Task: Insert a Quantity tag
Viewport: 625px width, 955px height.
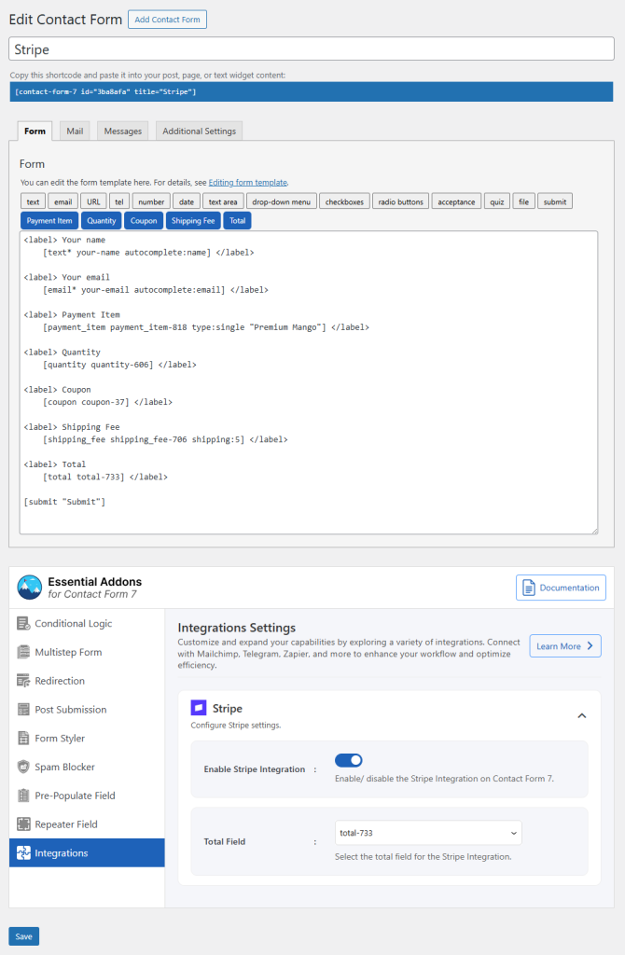Action: [x=101, y=220]
